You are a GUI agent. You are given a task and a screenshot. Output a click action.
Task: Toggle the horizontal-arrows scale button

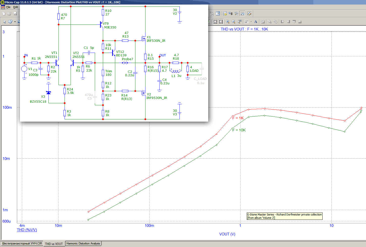coord(215,22)
